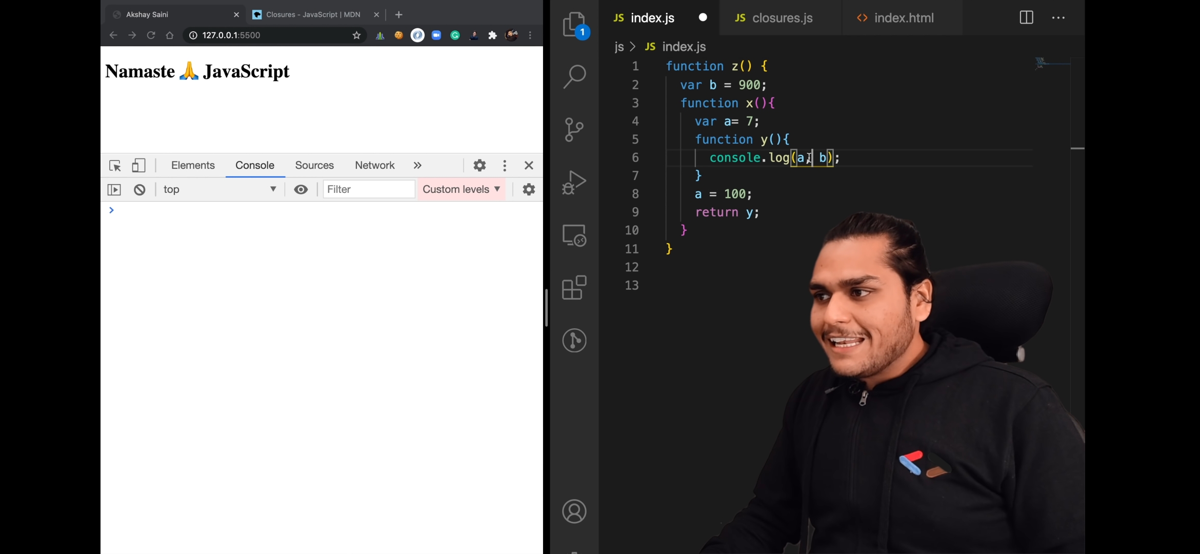Toggle device toolbar in DevTools
This screenshot has width=1200, height=554.
[x=138, y=166]
